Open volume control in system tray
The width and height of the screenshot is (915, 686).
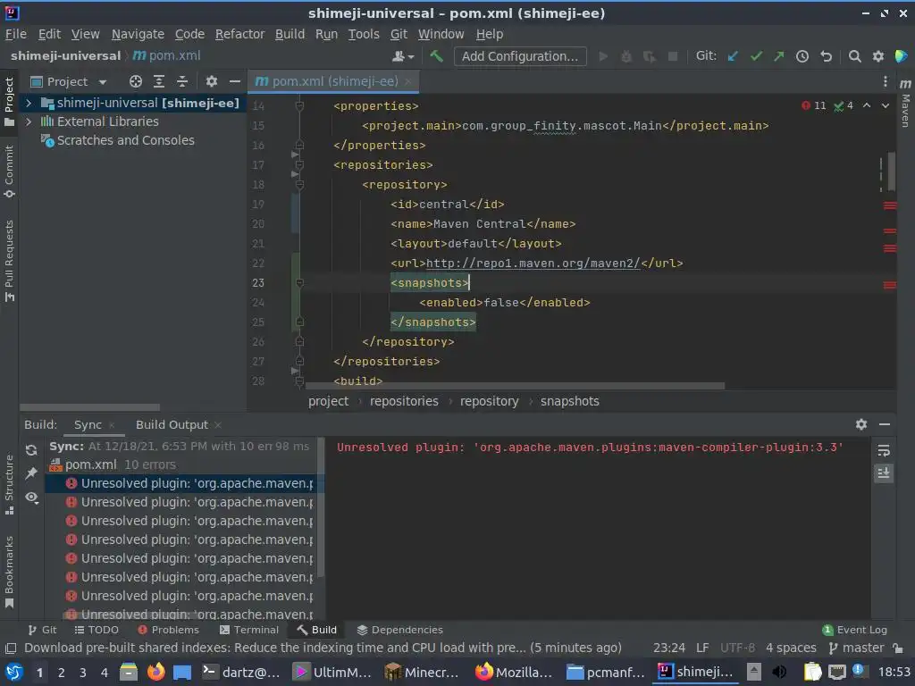[779, 672]
